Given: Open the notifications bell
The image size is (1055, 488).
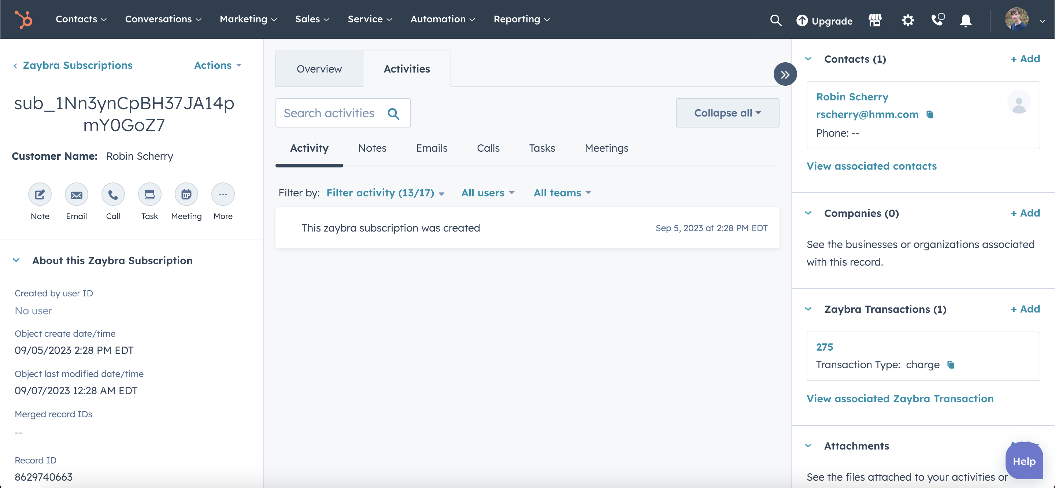Looking at the screenshot, I should pyautogui.click(x=965, y=21).
